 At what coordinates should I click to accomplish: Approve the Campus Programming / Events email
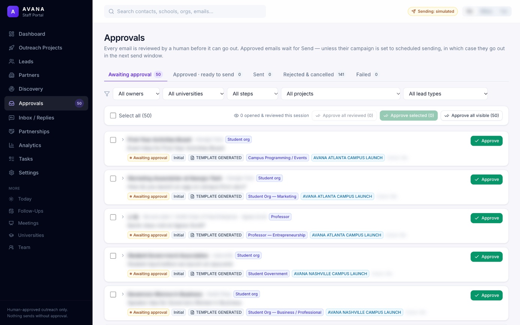pyautogui.click(x=486, y=141)
